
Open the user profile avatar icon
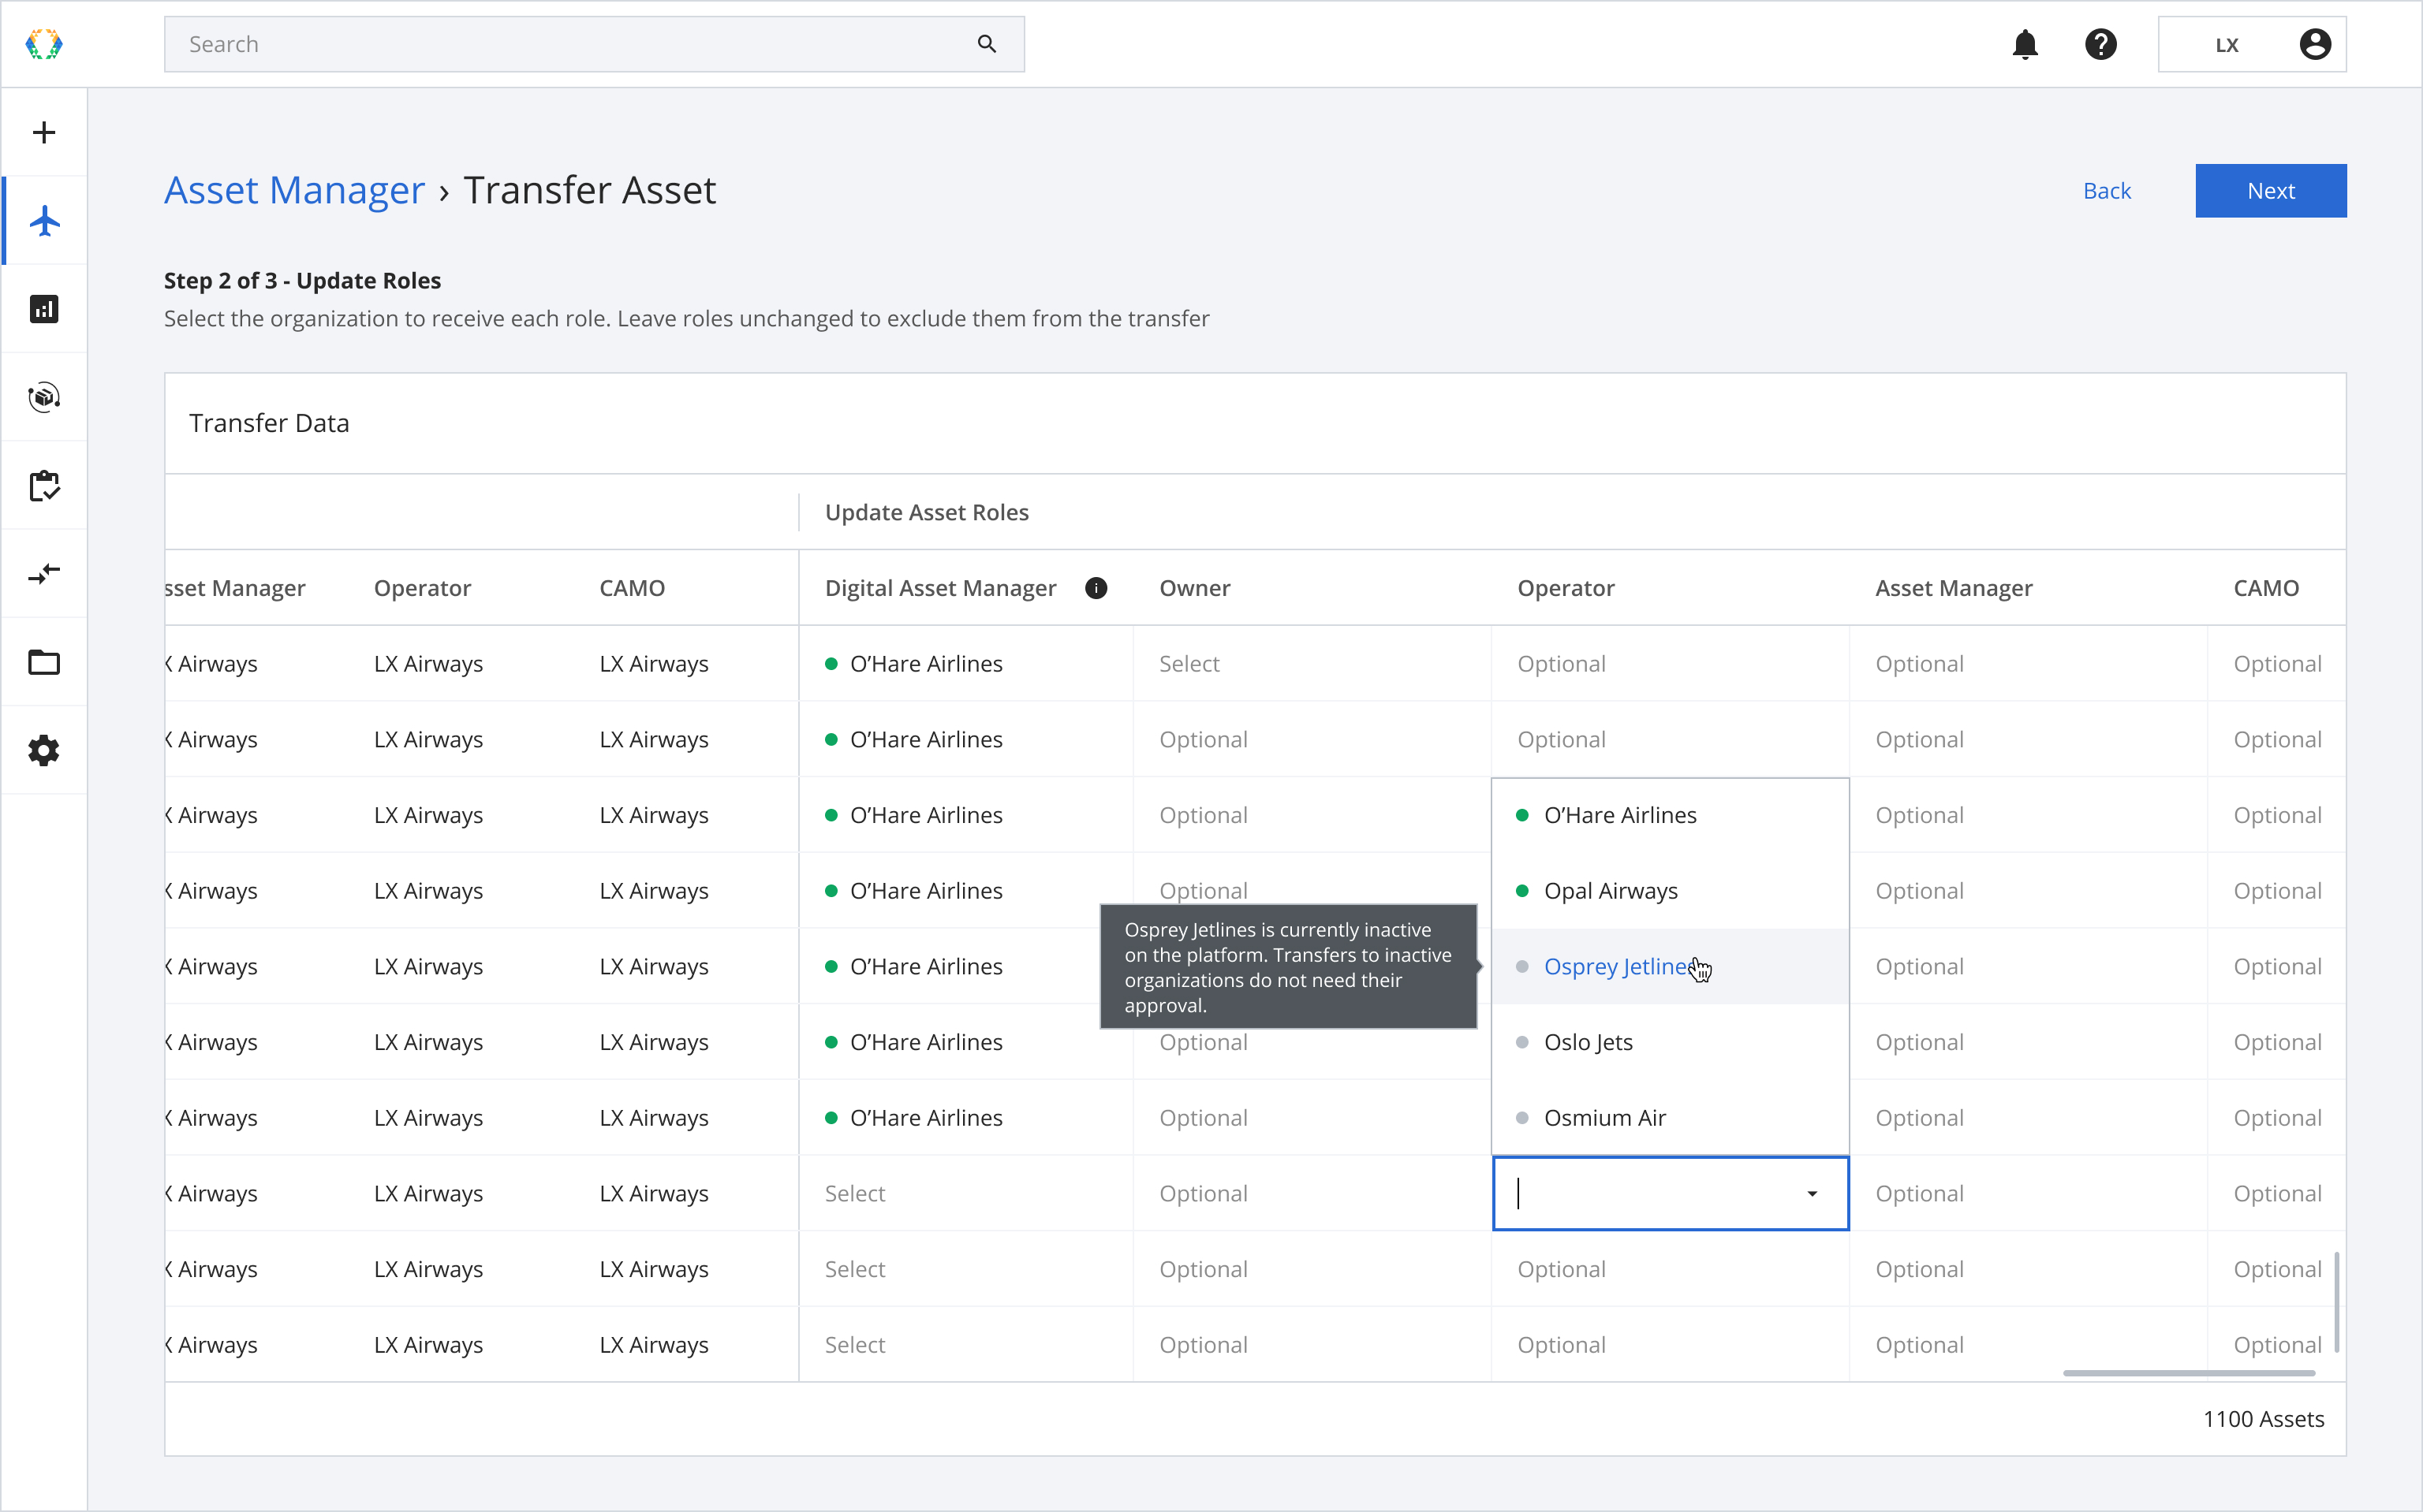[x=2315, y=44]
